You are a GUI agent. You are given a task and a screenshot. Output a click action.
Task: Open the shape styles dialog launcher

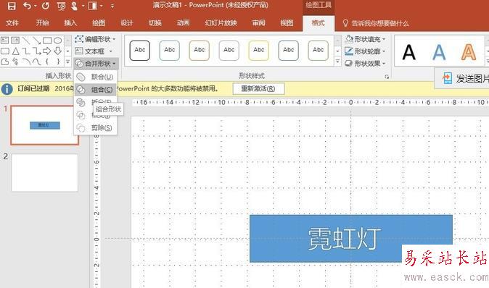[x=387, y=77]
